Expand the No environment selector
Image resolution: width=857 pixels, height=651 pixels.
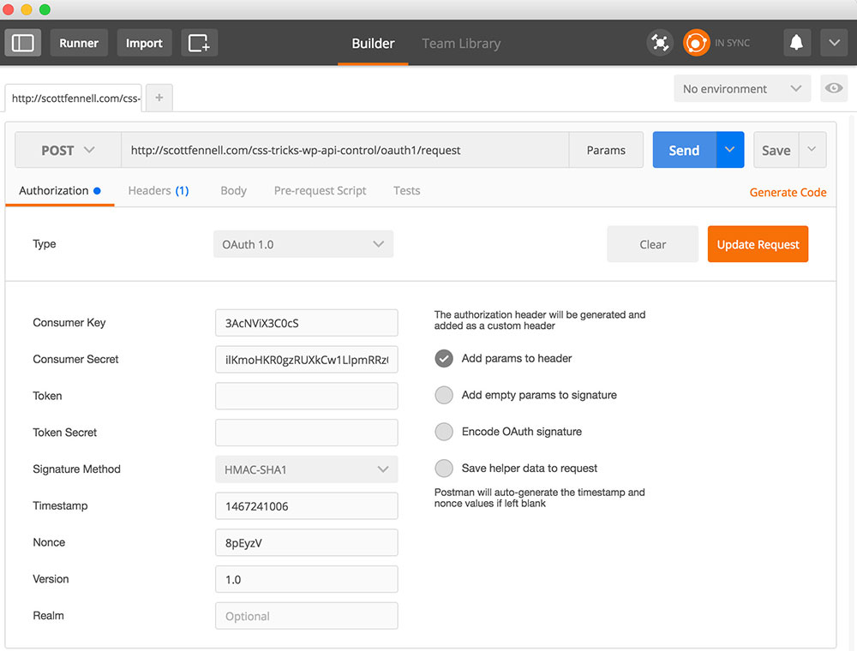point(741,88)
